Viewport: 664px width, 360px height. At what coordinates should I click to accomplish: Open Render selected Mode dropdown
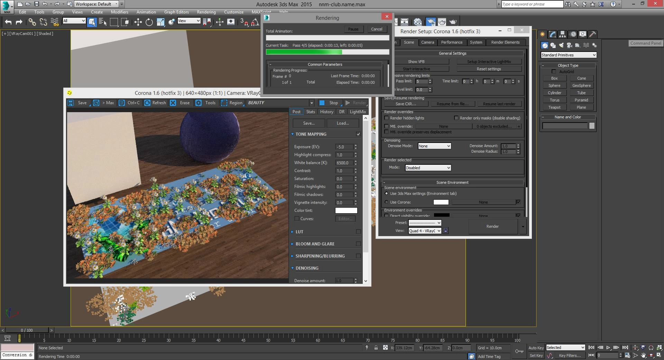pyautogui.click(x=428, y=168)
